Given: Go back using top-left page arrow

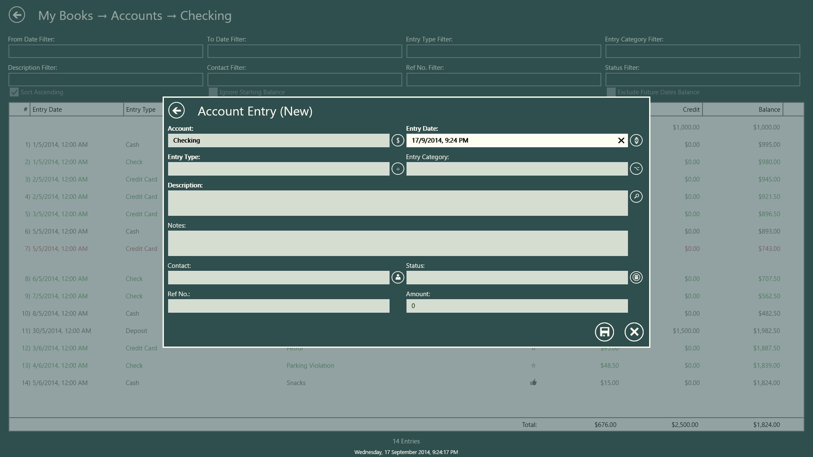Looking at the screenshot, I should 17,15.
